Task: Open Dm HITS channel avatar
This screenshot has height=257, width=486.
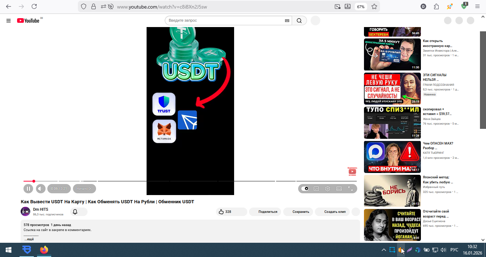Action: 25,211
